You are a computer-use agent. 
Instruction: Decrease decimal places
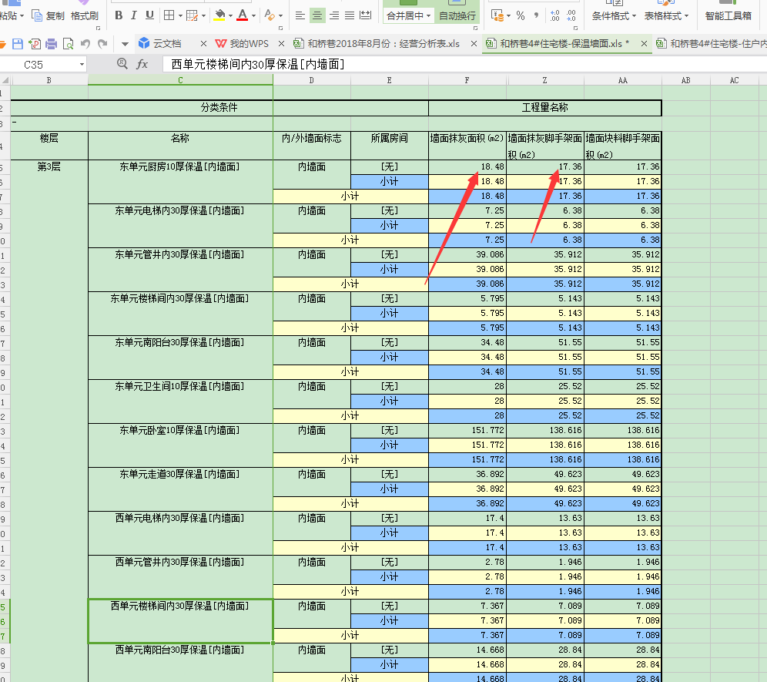click(571, 15)
